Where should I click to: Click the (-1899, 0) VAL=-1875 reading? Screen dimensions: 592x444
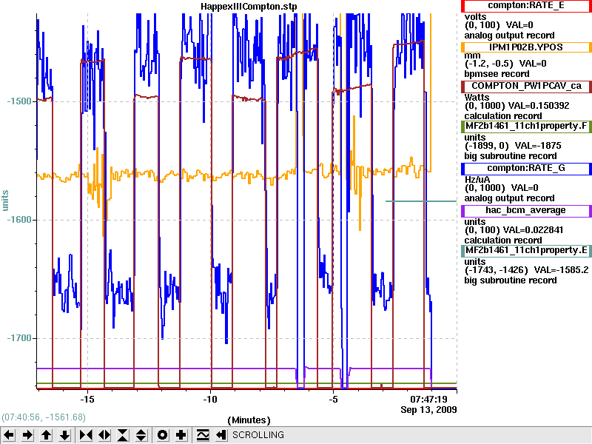click(513, 146)
